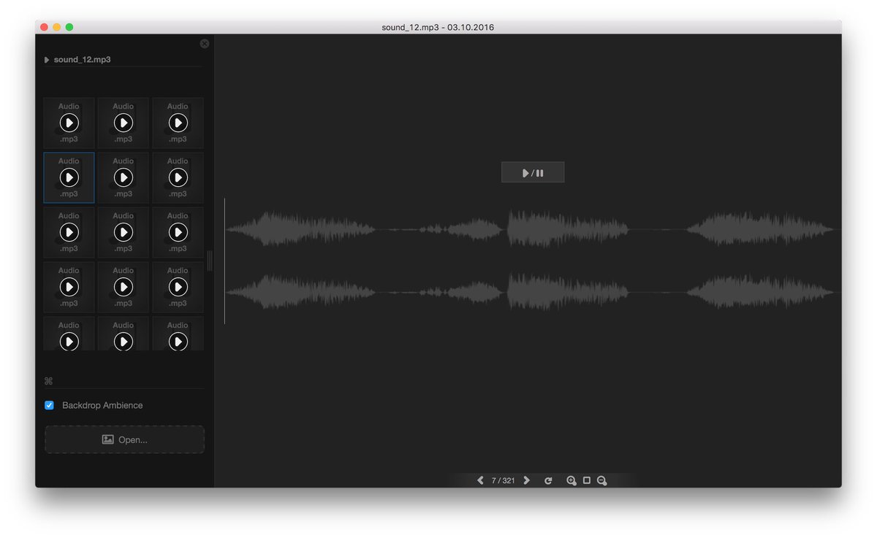Click the next page chevron in bottom bar

click(527, 480)
